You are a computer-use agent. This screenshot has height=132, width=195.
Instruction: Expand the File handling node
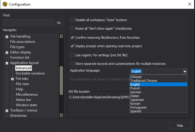click(7, 37)
